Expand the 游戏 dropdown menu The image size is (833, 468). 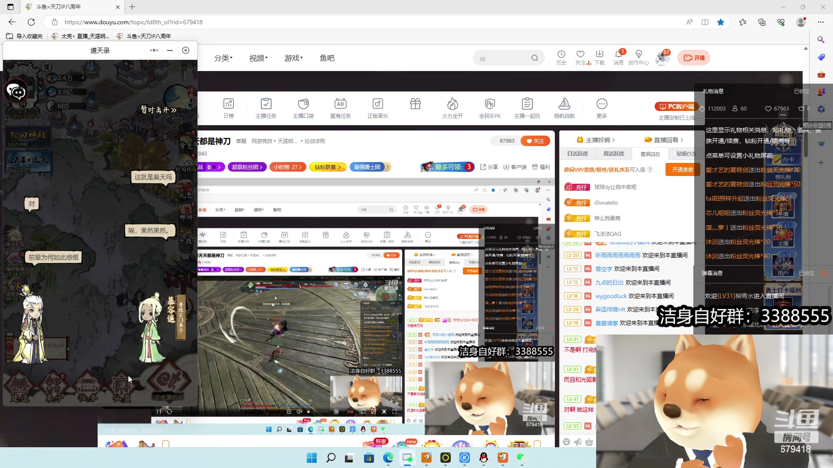(x=294, y=58)
